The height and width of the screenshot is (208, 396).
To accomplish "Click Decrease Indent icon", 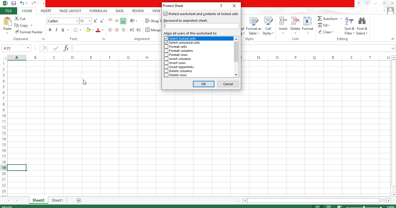I will pyautogui.click(x=132, y=30).
